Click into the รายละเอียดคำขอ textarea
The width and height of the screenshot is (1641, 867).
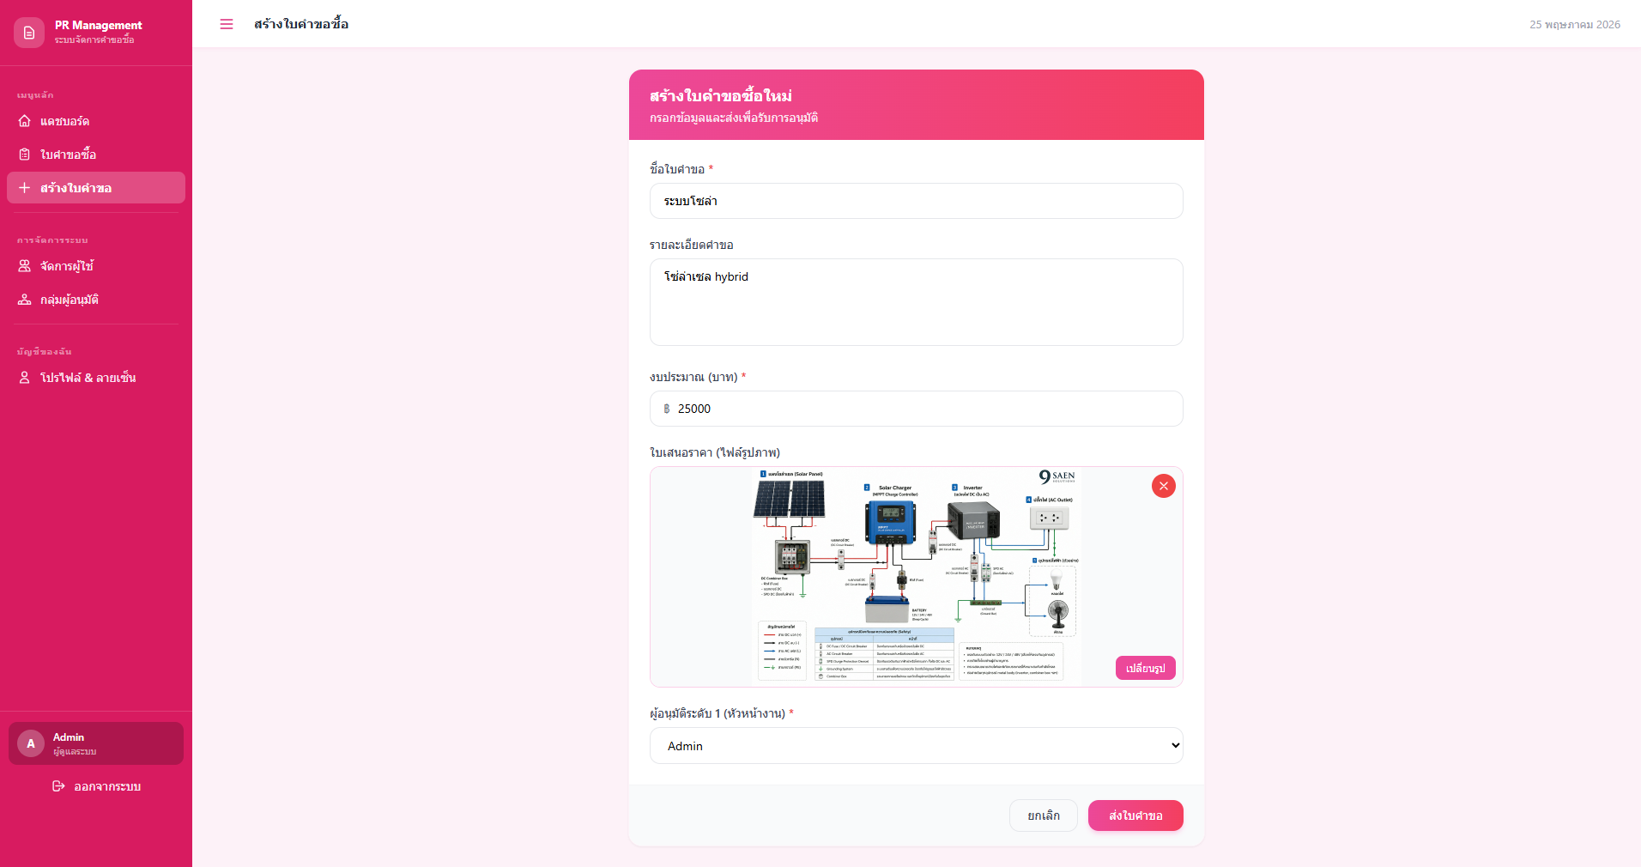917,302
